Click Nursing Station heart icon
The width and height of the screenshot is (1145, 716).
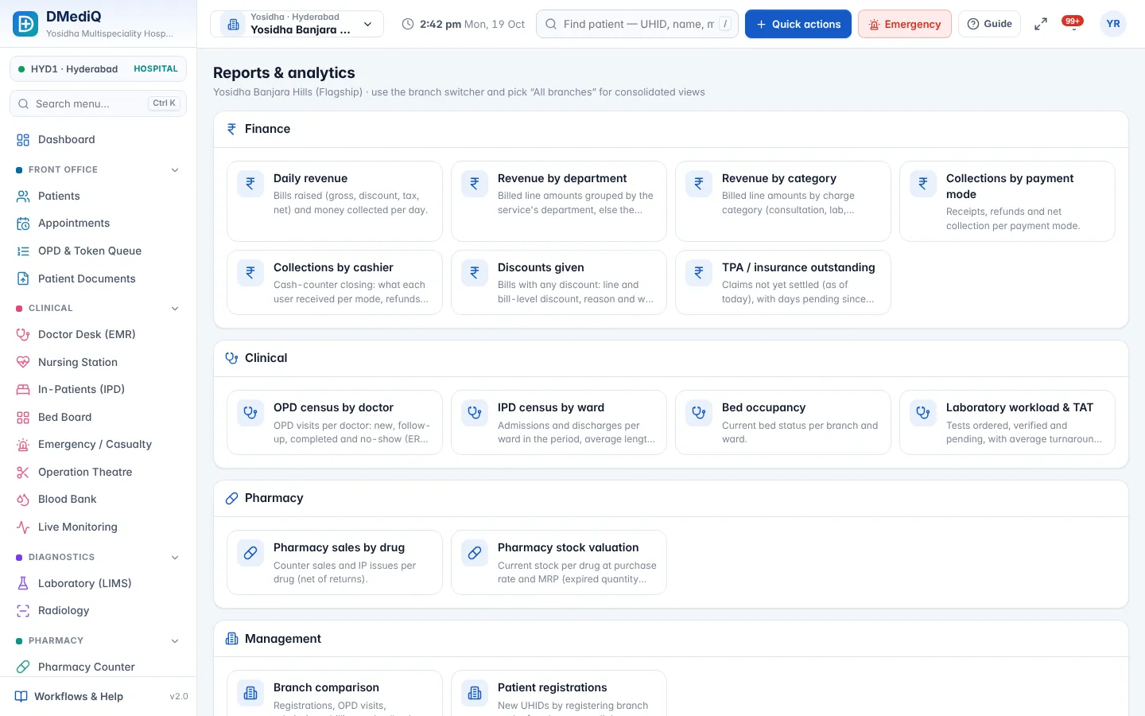[x=23, y=363]
